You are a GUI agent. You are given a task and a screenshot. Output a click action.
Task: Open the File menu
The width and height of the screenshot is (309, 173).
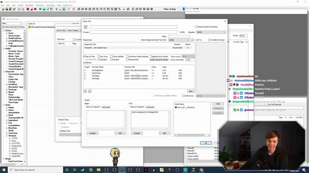(x=2, y=5)
